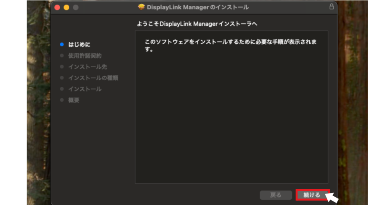Viewport: 392px width, 205px height.
Task: Click the gray bullet beside 概要
Action: pyautogui.click(x=62, y=100)
